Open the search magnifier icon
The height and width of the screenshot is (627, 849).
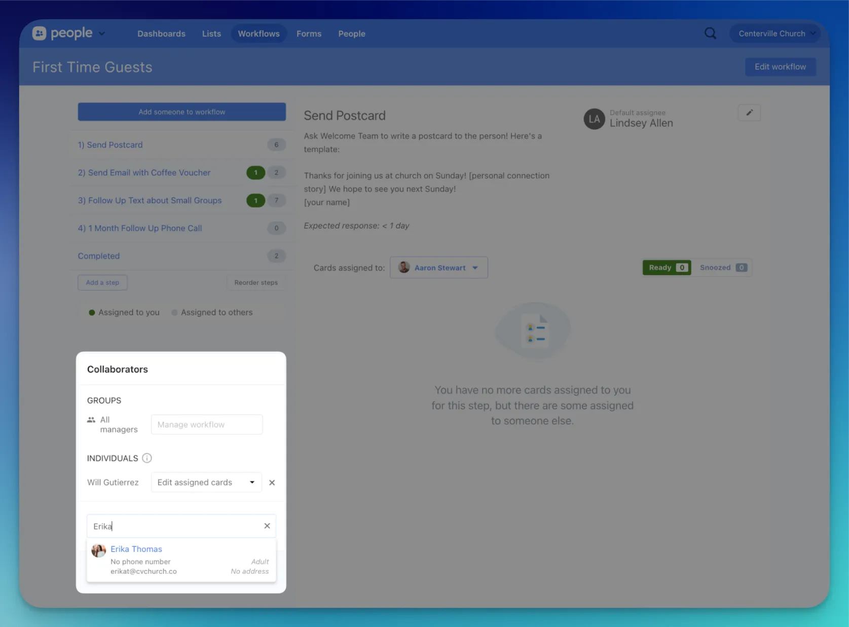[x=710, y=33]
